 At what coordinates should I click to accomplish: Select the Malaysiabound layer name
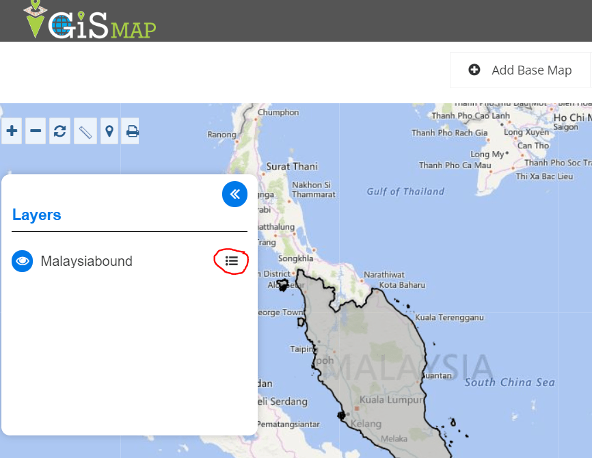[x=86, y=261]
